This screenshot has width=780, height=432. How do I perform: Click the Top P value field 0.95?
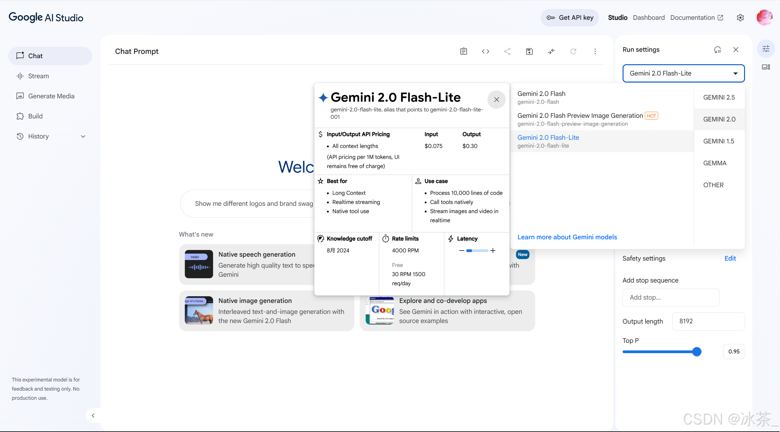734,352
